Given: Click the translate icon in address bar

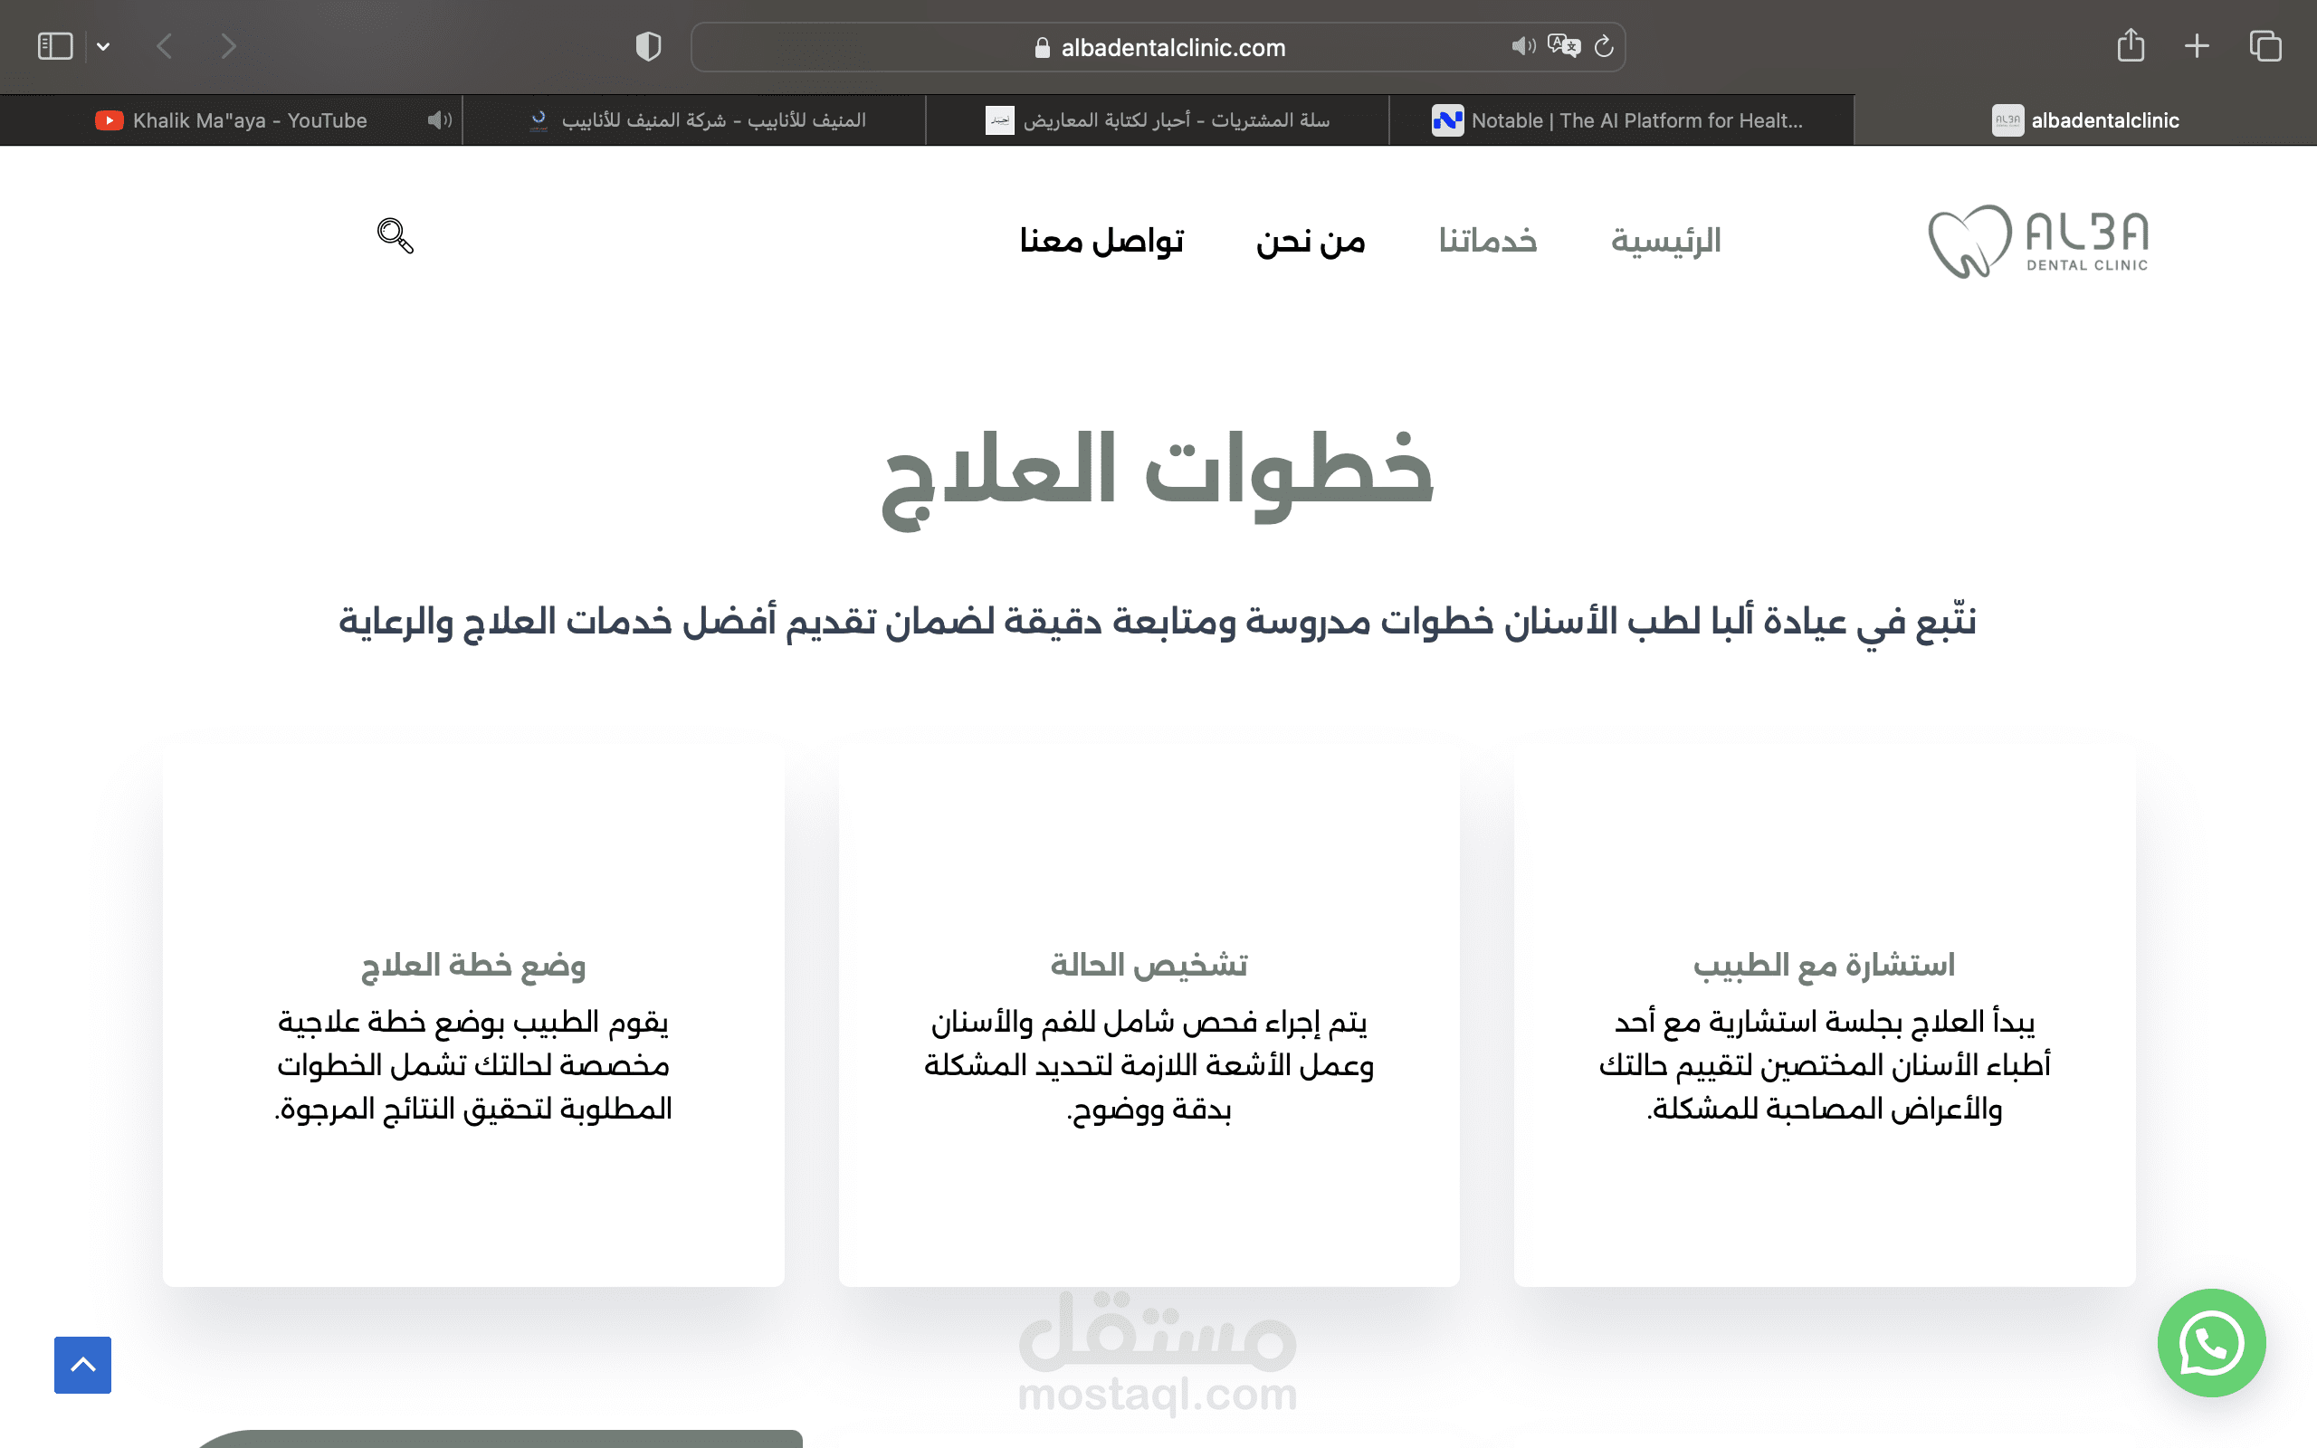Looking at the screenshot, I should click(x=1563, y=46).
